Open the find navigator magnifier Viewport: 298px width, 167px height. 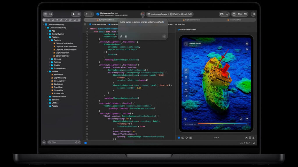[x=57, y=20]
